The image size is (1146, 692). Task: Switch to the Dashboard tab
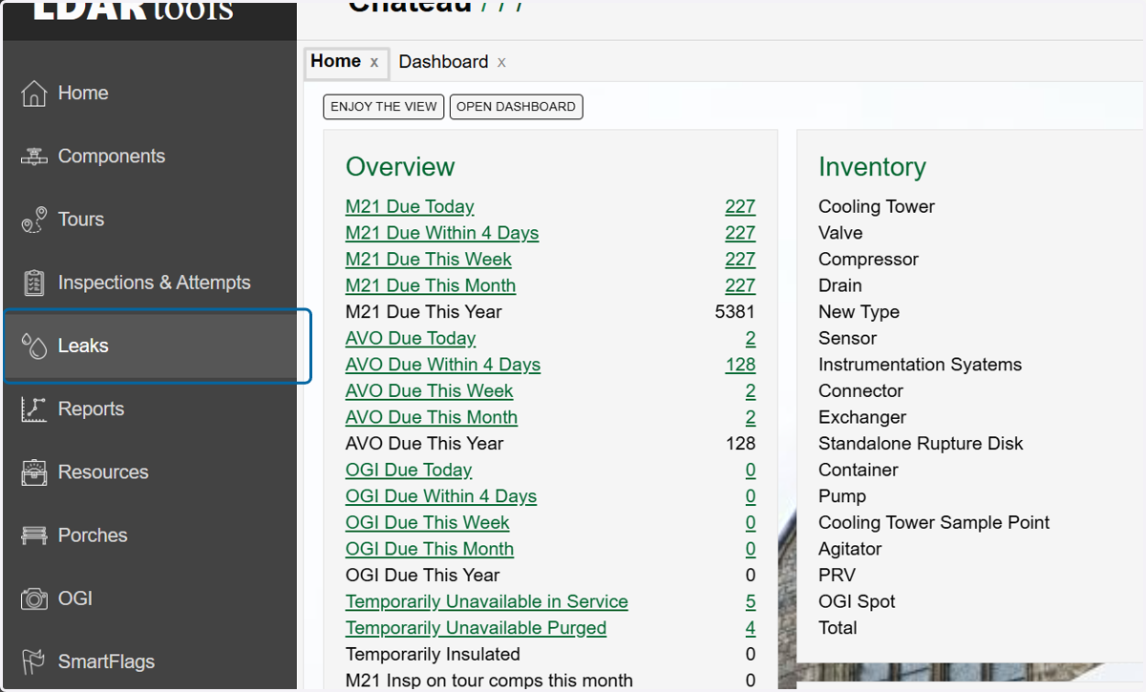point(443,62)
